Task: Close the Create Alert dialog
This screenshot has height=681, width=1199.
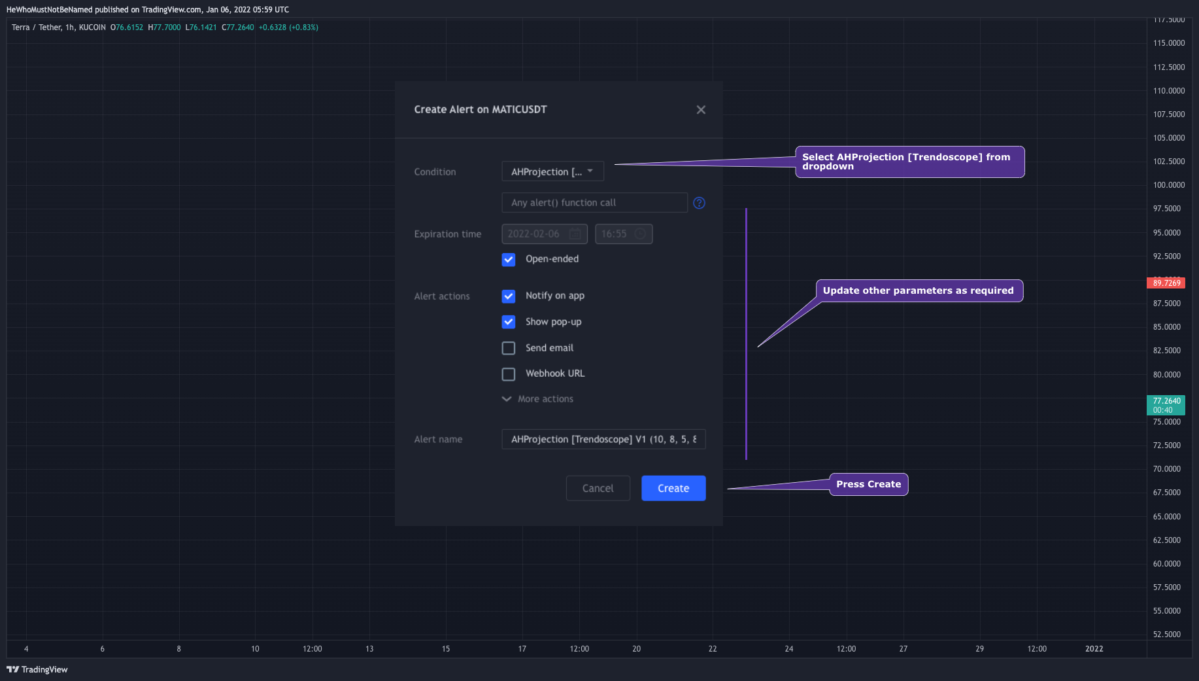Action: pos(701,110)
